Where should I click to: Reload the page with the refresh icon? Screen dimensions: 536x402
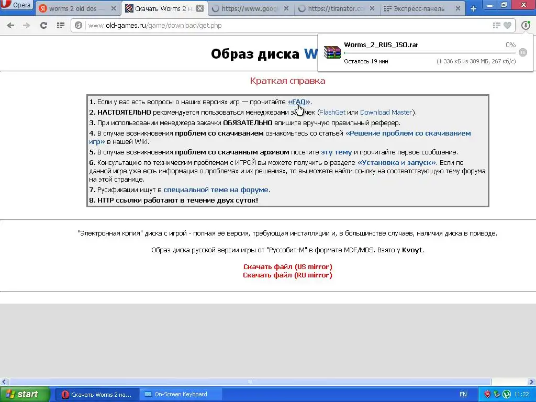[x=43, y=25]
